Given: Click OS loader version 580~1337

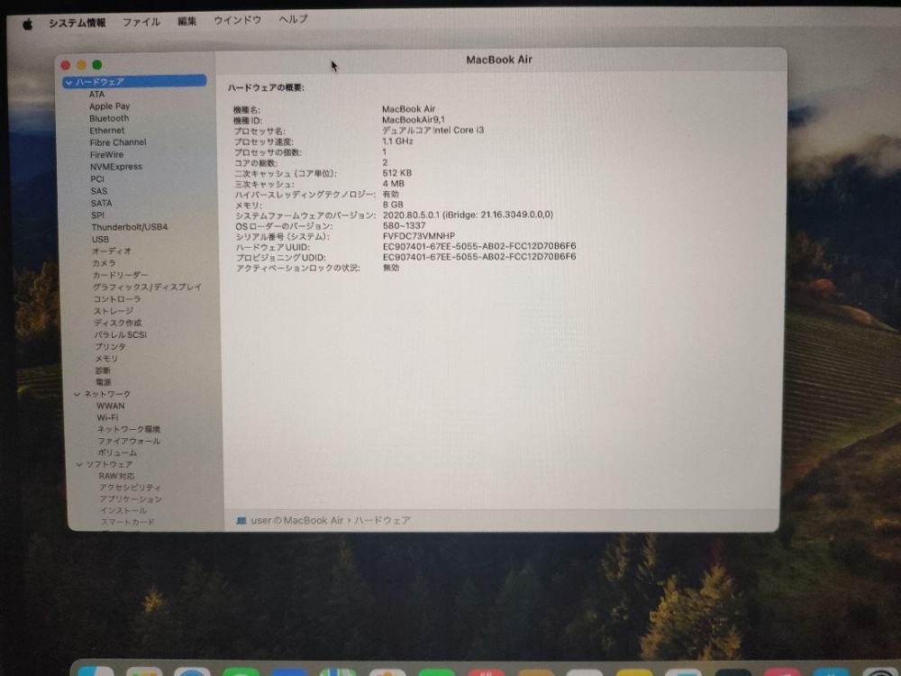Looking at the screenshot, I should pos(404,225).
